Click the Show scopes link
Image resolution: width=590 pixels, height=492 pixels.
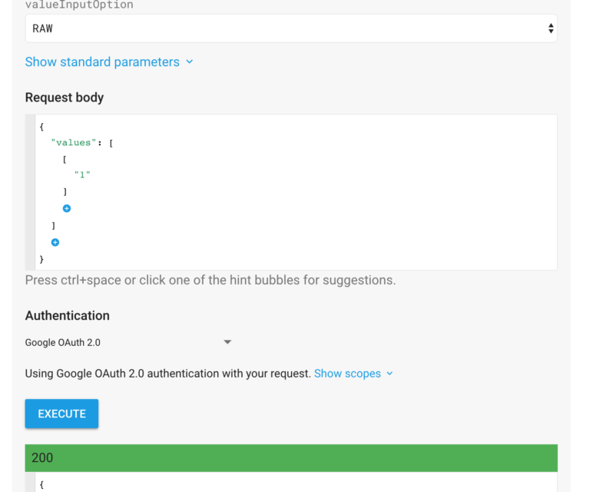coord(347,374)
